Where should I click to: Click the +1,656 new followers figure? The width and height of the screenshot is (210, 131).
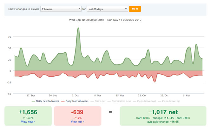pos(28,112)
